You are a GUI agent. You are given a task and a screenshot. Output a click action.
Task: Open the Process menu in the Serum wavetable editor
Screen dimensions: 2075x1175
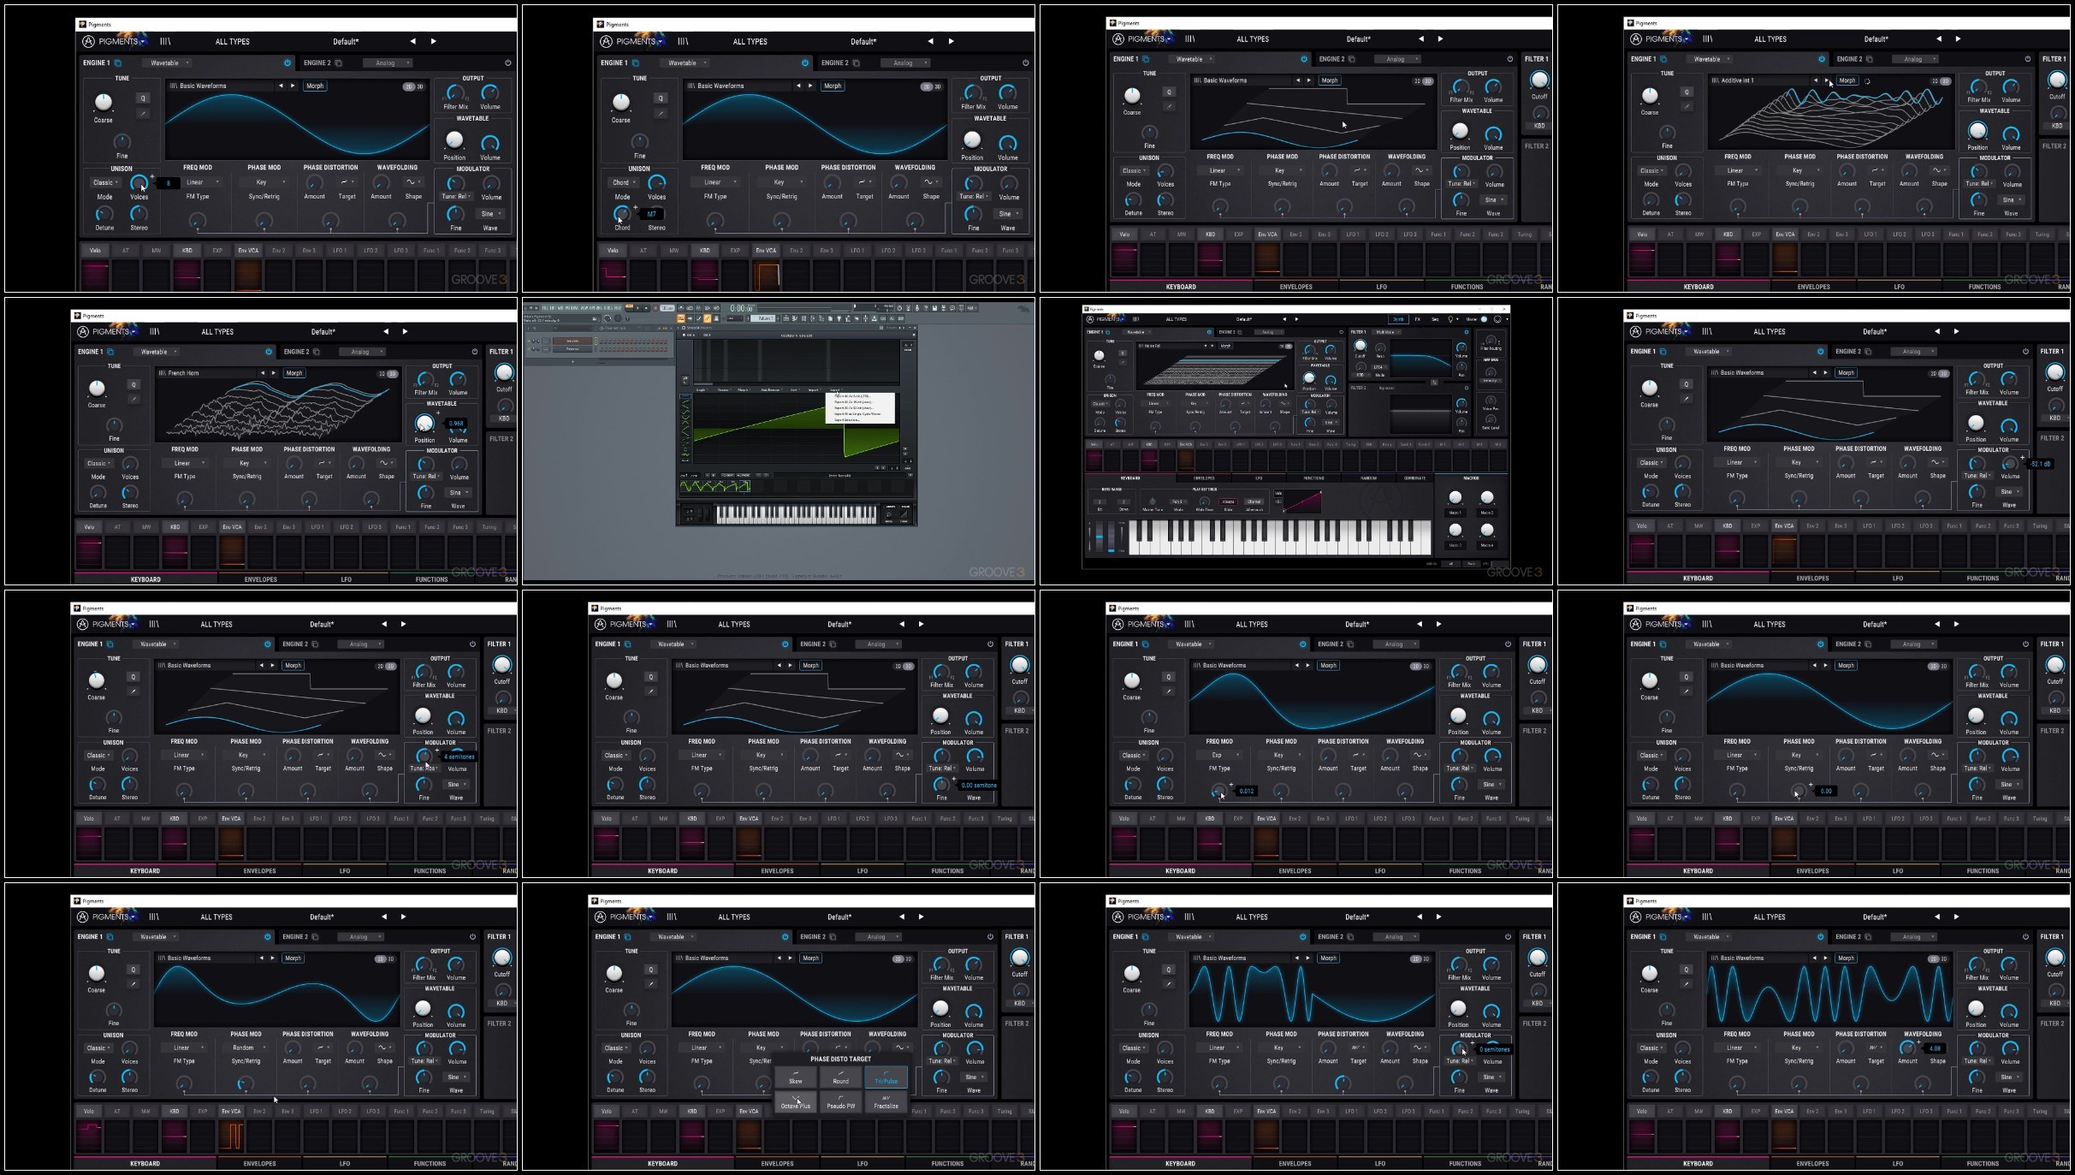coord(724,390)
